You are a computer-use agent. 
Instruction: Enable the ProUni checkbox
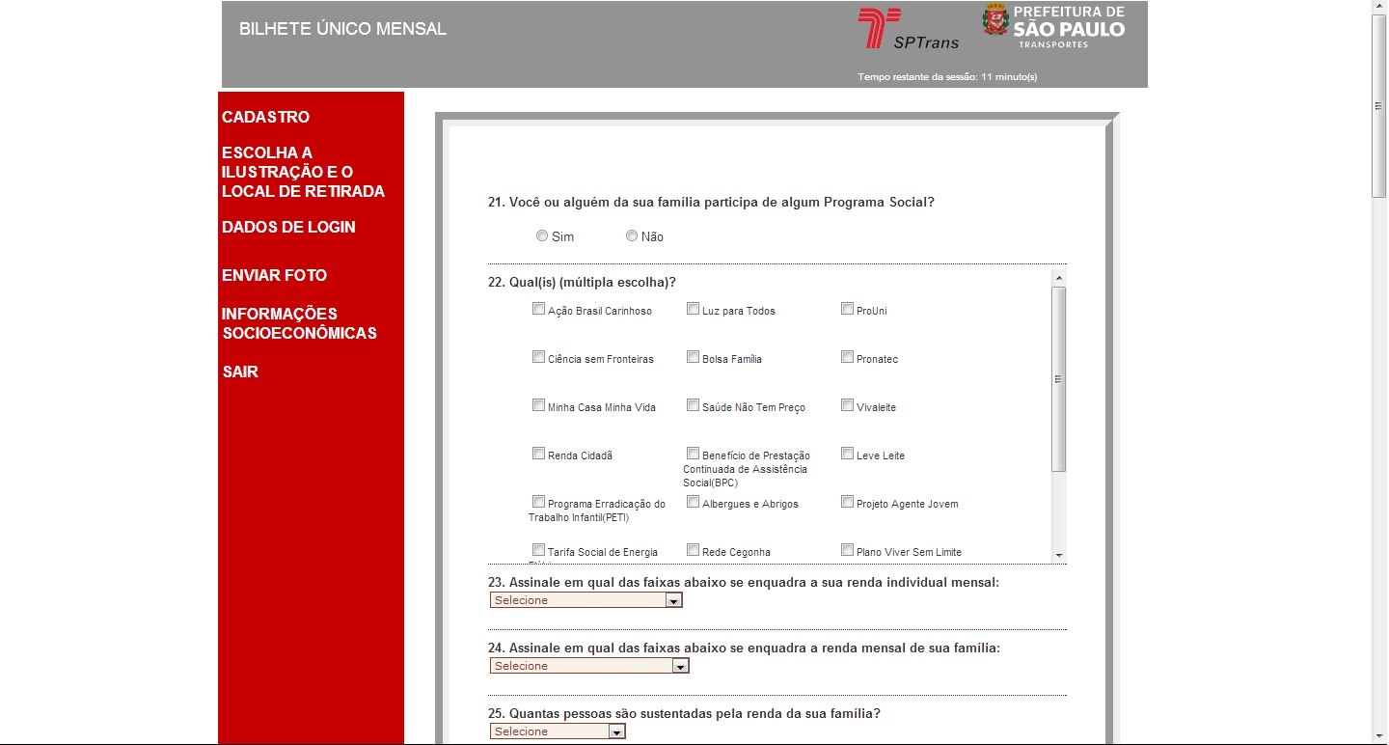pyautogui.click(x=847, y=309)
